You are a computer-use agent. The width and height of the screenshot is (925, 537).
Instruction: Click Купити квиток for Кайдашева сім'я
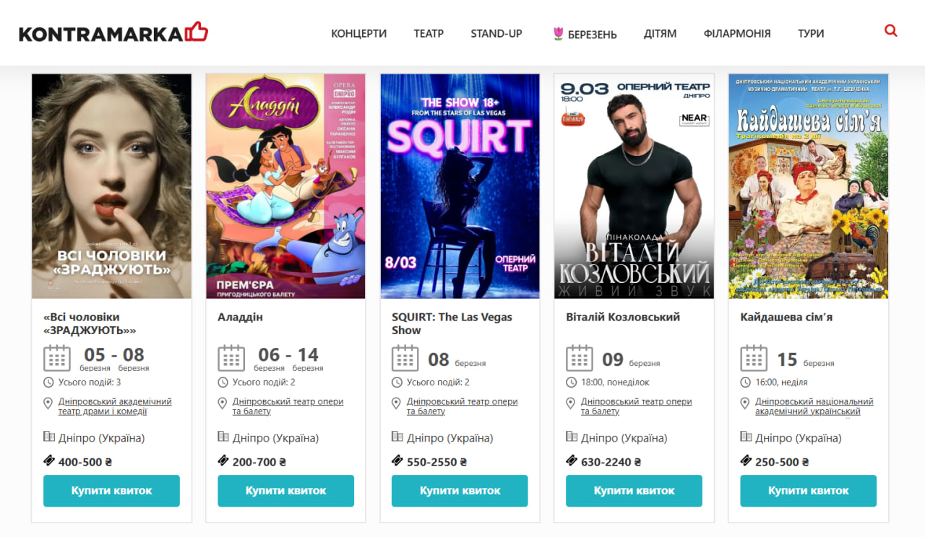(809, 491)
